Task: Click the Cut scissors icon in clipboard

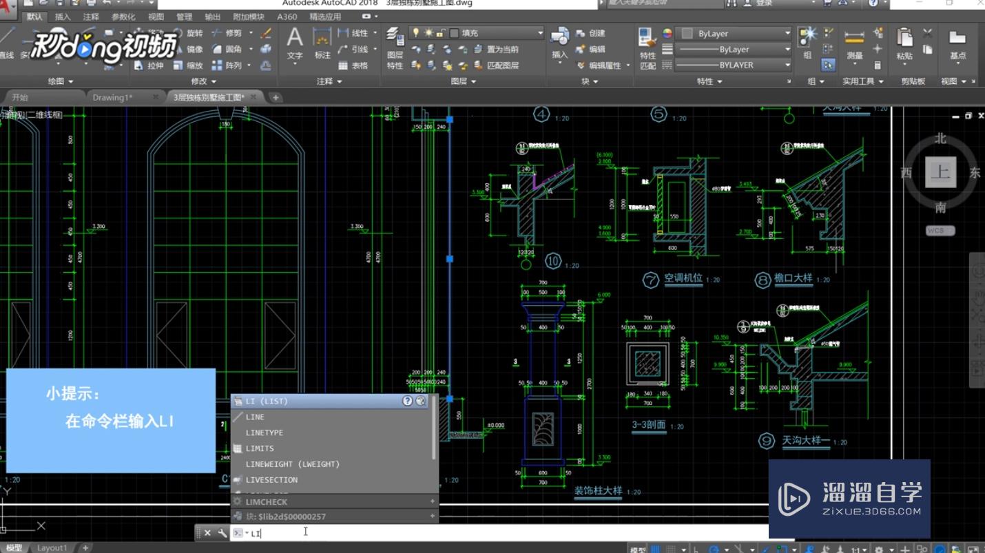Action: tap(928, 32)
